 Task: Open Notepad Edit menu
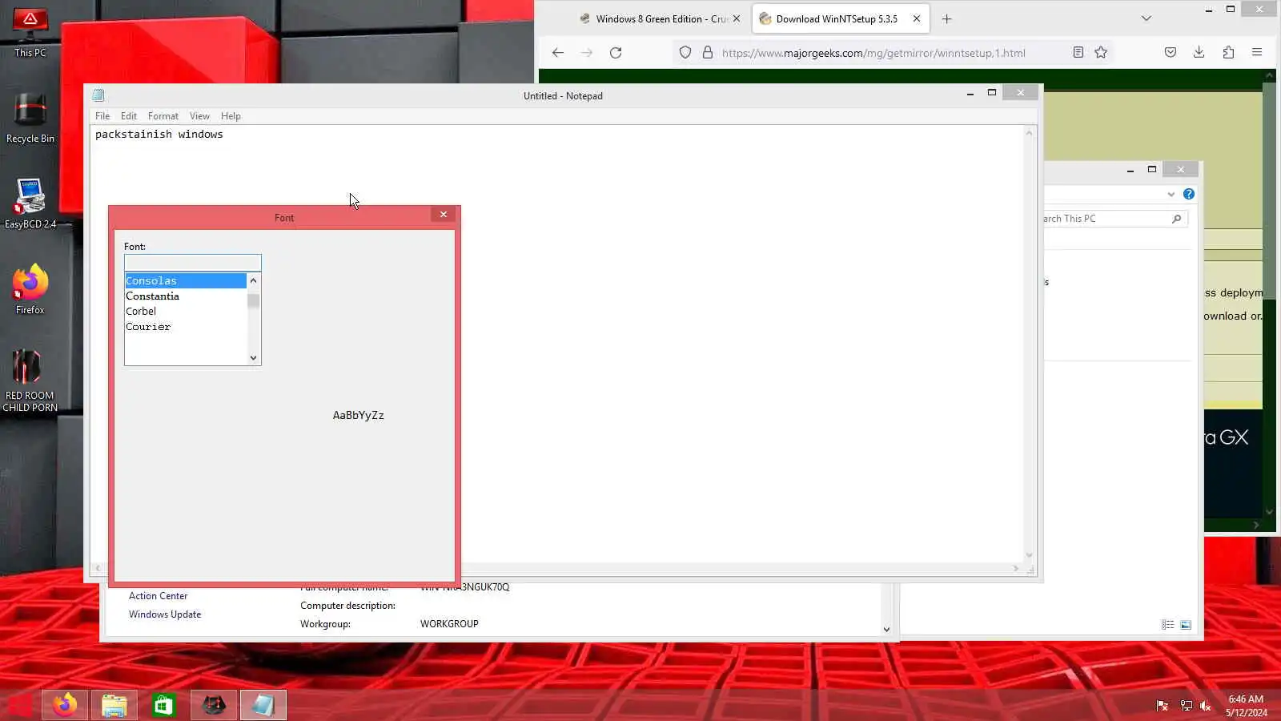[x=129, y=116]
